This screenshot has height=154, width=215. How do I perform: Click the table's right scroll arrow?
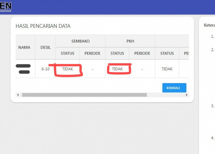pyautogui.click(x=187, y=95)
